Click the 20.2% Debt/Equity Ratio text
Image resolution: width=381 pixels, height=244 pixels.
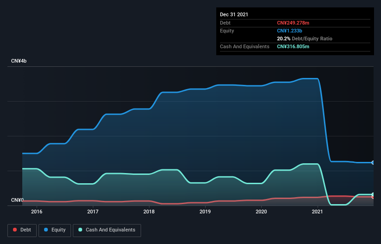(x=304, y=39)
